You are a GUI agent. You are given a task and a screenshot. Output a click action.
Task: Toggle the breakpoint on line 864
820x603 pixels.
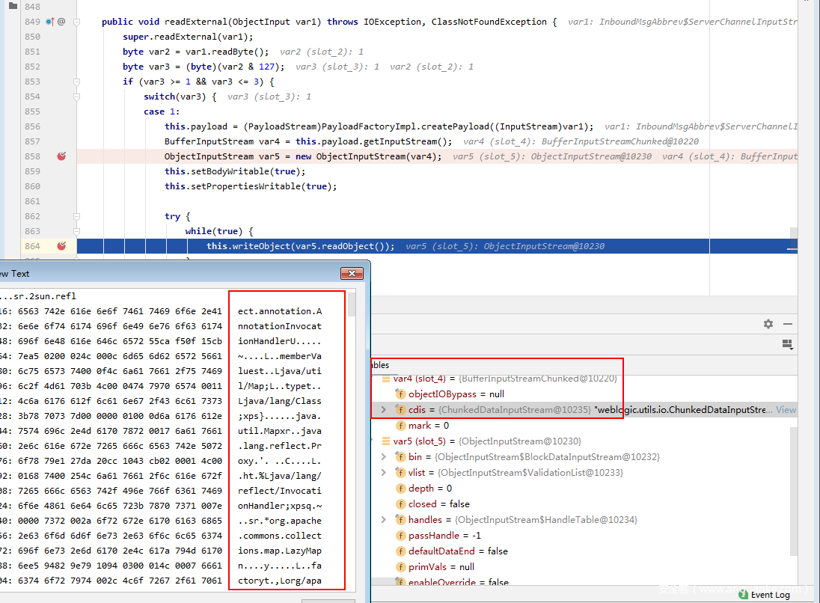pyautogui.click(x=61, y=246)
